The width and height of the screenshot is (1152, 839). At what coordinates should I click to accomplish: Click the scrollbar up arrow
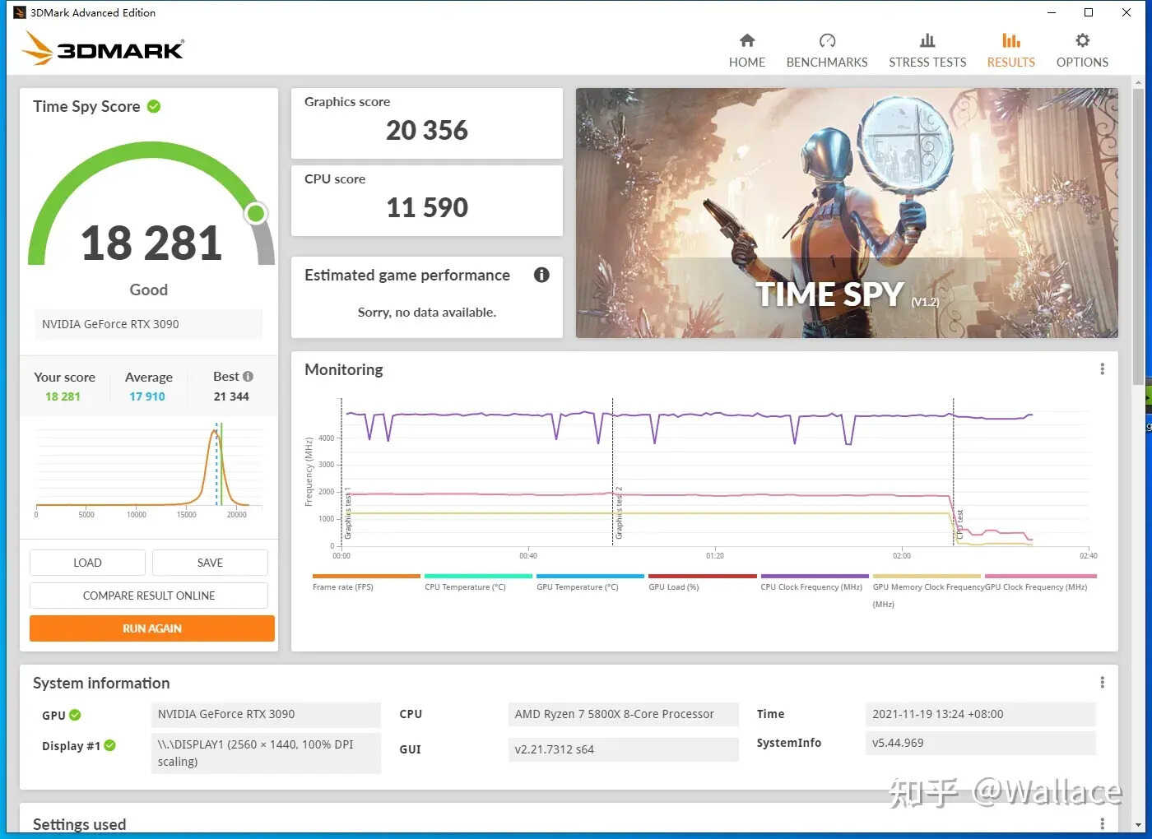(x=1138, y=83)
